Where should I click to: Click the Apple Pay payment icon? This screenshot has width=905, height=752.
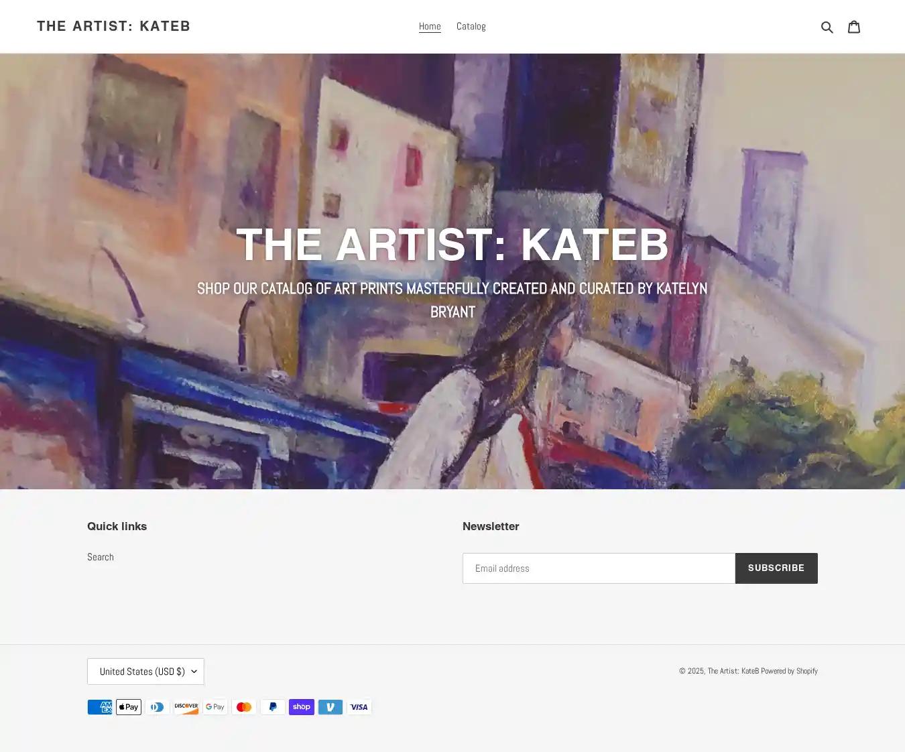pyautogui.click(x=129, y=707)
